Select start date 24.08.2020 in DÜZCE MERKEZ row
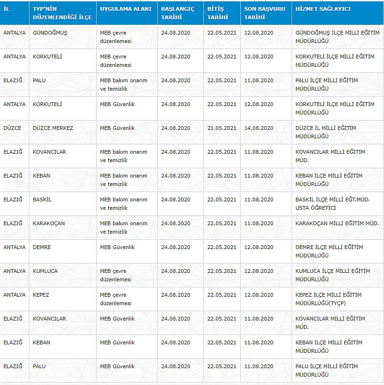Screen dimensions: 384x385 click(x=181, y=132)
